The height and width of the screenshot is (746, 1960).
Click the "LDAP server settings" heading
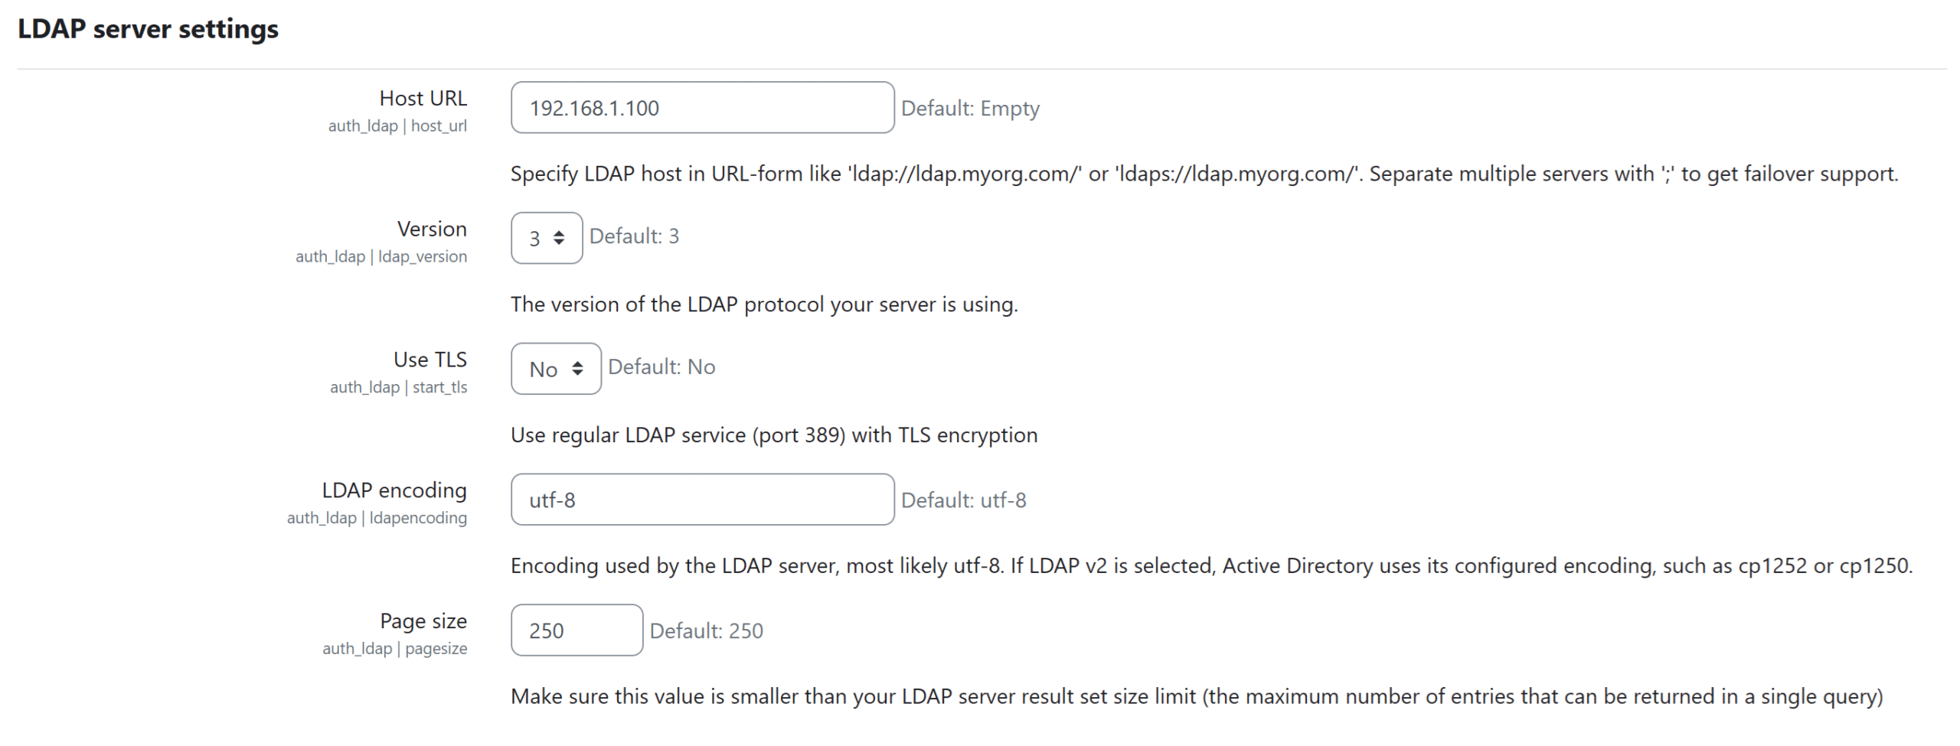click(x=148, y=29)
